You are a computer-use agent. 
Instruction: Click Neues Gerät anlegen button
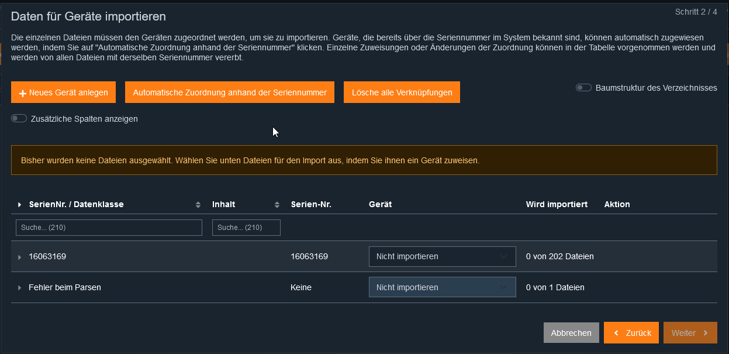(63, 92)
